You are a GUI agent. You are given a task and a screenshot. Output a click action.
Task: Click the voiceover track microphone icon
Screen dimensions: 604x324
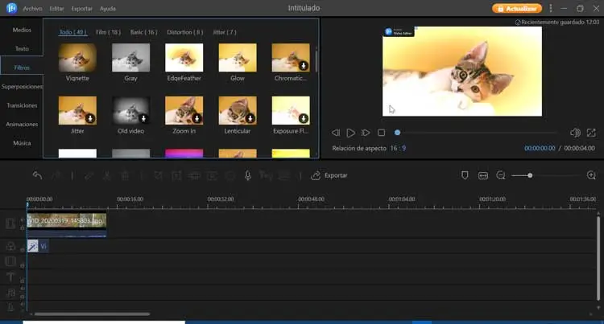(x=10, y=307)
